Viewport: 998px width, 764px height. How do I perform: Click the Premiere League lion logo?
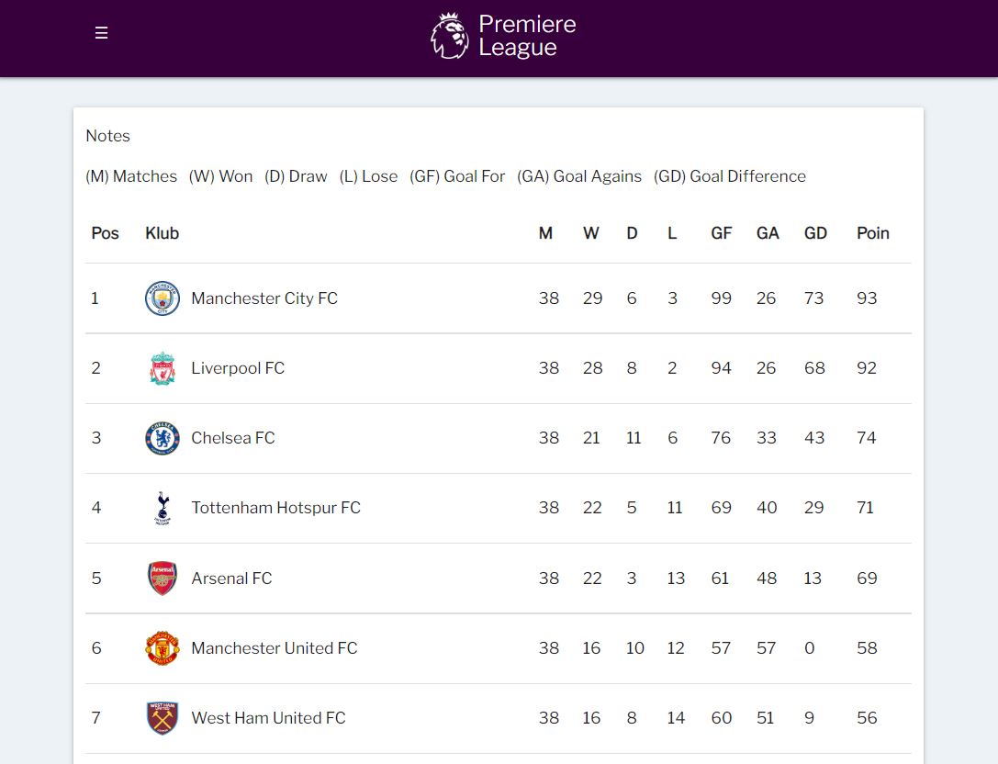coord(449,35)
